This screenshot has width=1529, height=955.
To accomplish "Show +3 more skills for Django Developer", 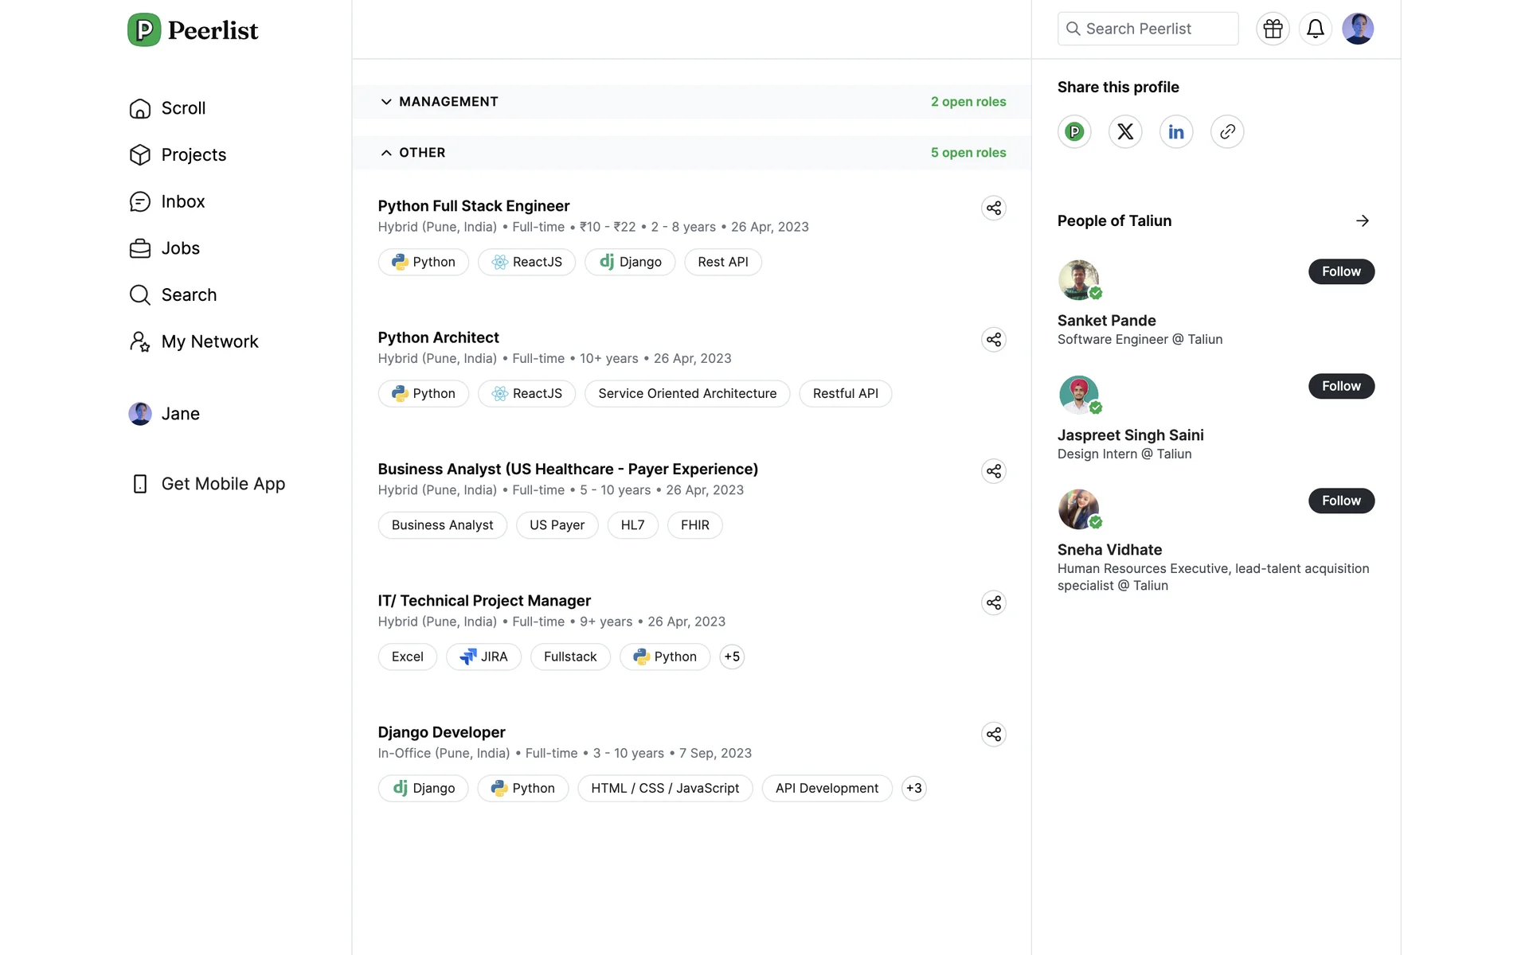I will [913, 788].
